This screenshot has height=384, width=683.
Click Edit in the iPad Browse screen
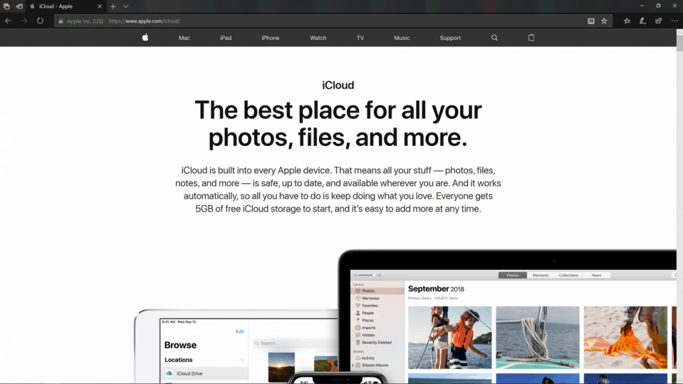tap(239, 331)
